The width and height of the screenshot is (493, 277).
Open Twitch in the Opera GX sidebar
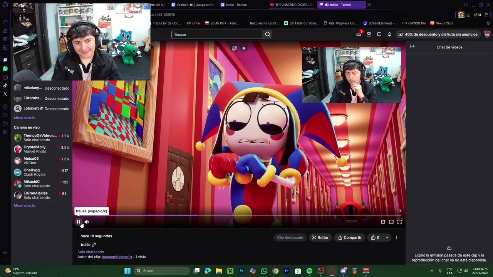click(x=5, y=60)
